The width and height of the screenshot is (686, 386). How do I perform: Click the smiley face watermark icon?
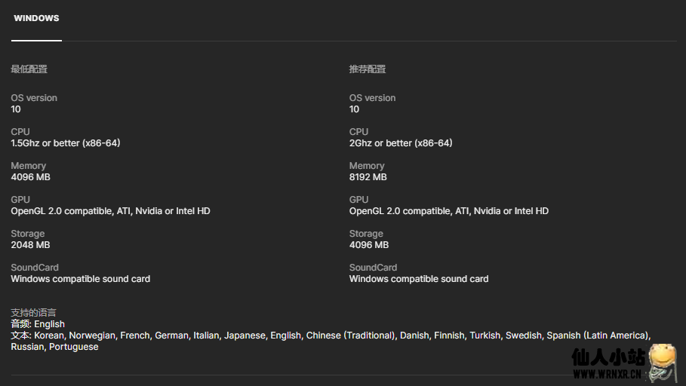661,360
